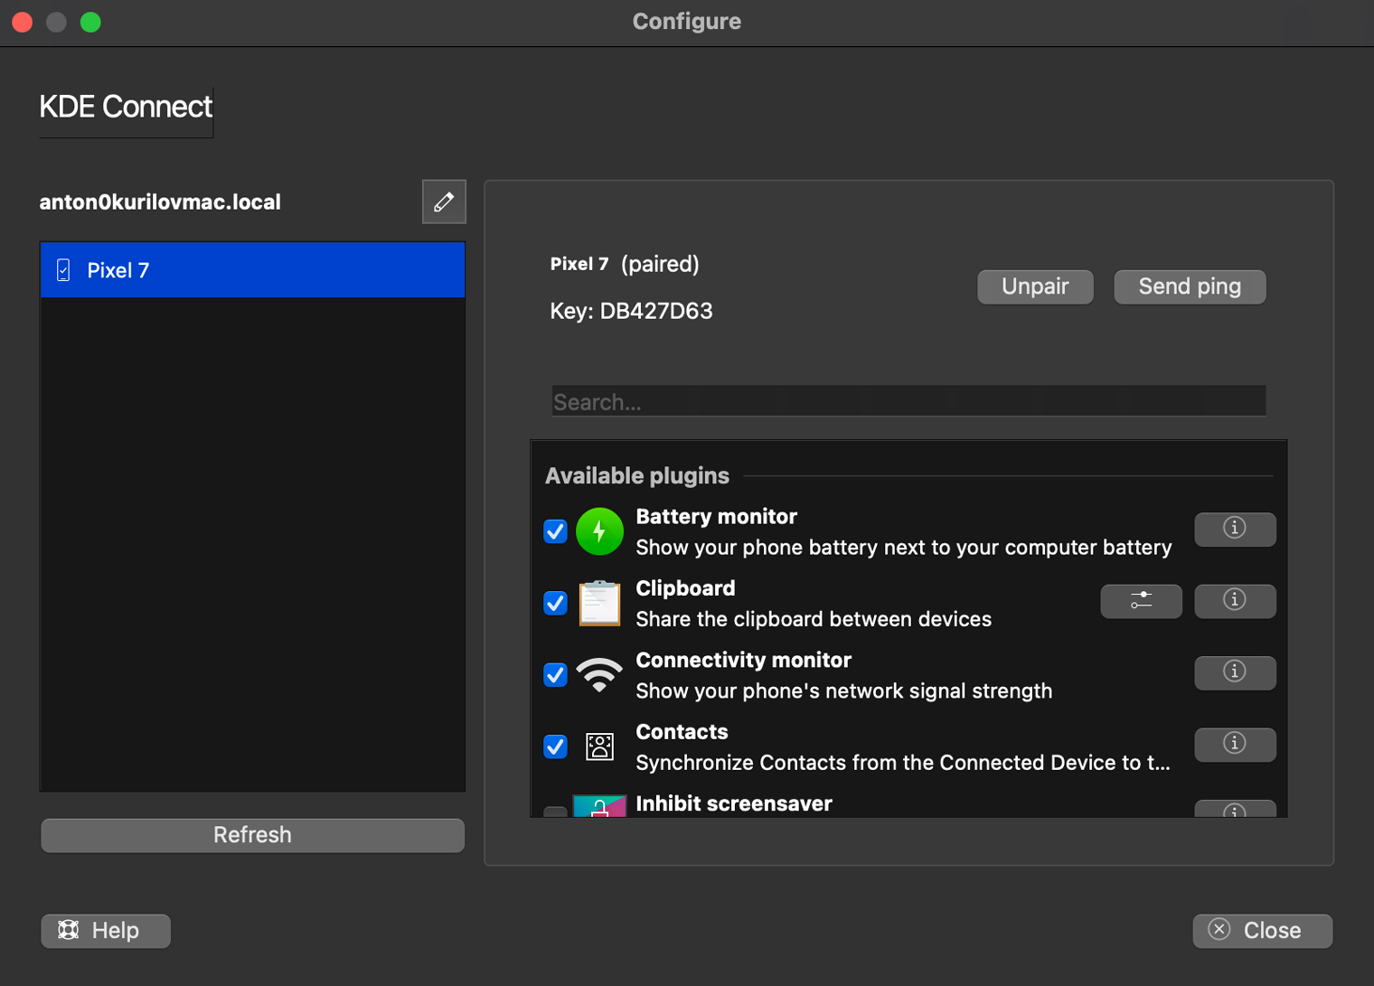
Task: Toggle the Connectivity monitor checkbox
Action: (555, 675)
